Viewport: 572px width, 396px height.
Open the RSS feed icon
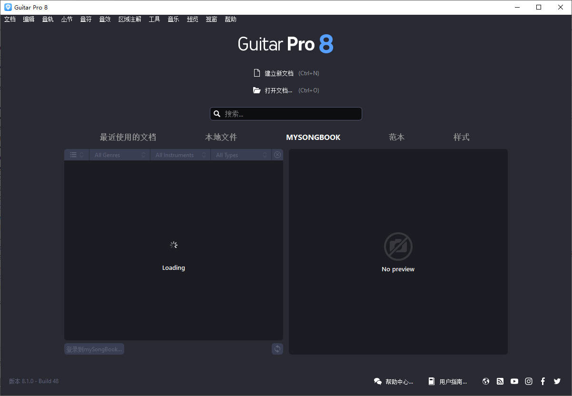click(x=500, y=381)
